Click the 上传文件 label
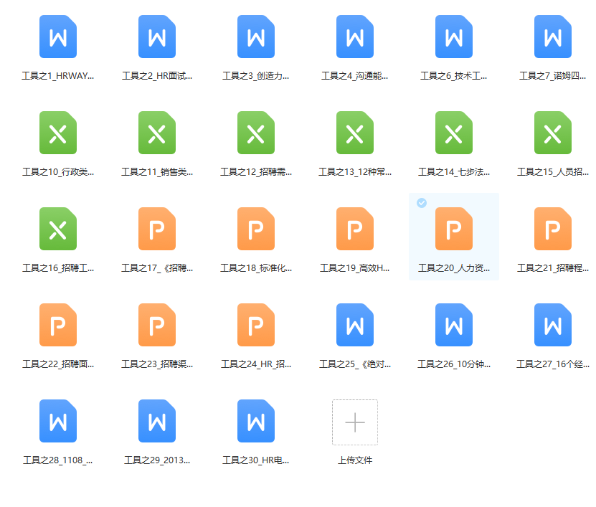Viewport: 596px width, 507px height. tap(355, 460)
